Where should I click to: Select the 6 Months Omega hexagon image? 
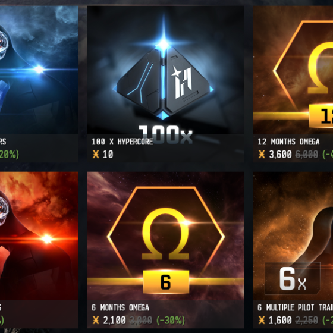[x=165, y=236]
